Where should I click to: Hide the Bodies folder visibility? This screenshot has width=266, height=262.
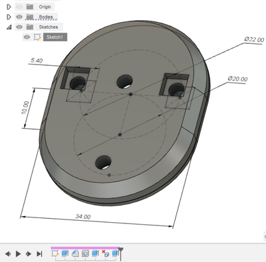19,17
